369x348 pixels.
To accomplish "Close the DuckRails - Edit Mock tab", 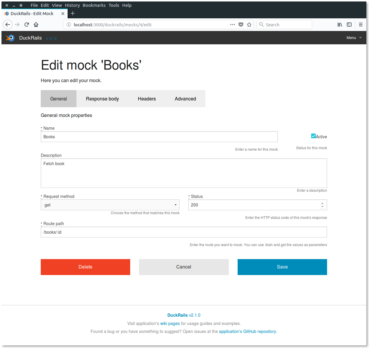I will tap(63, 14).
